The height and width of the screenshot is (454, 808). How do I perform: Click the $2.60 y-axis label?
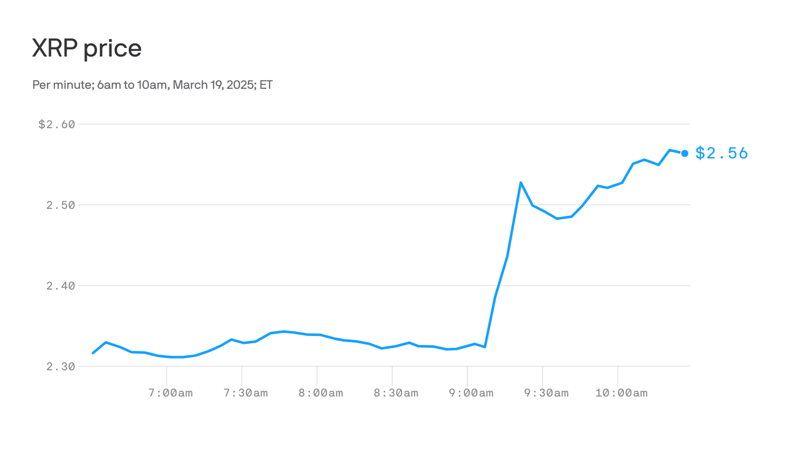pyautogui.click(x=57, y=125)
